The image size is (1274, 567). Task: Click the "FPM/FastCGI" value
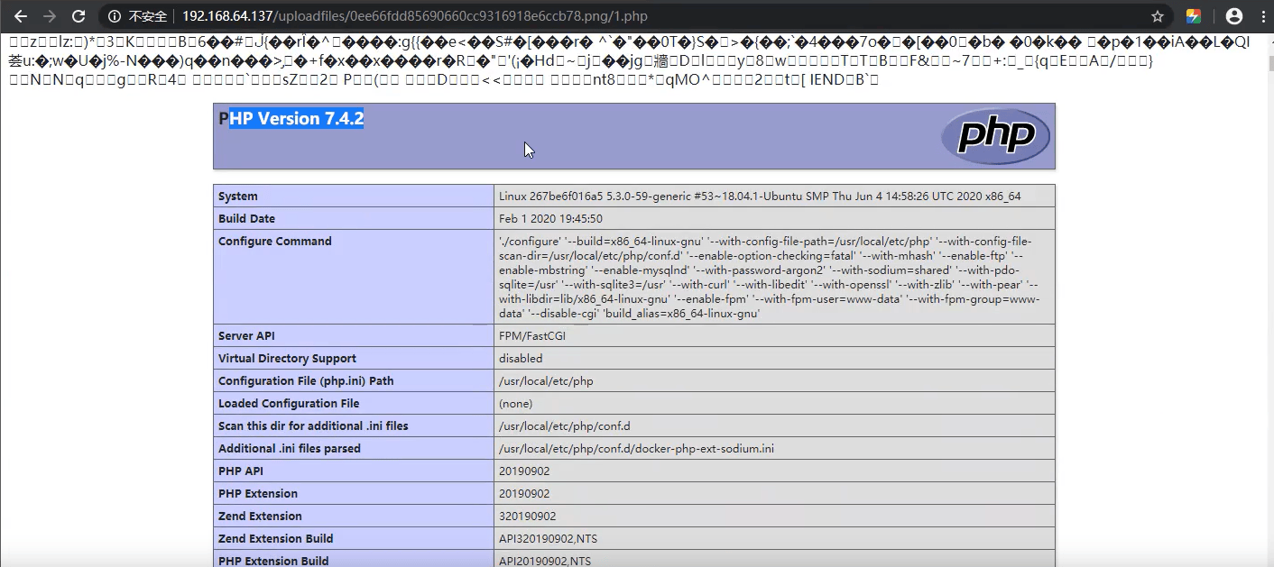[x=532, y=335]
